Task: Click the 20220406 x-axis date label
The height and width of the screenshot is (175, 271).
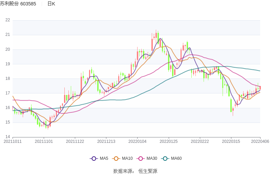Action: pyautogui.click(x=260, y=141)
